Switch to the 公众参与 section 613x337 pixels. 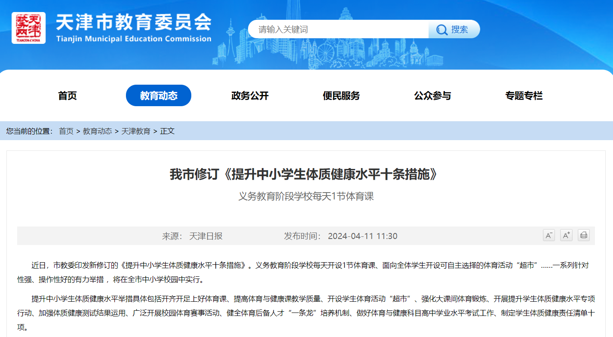coord(432,96)
